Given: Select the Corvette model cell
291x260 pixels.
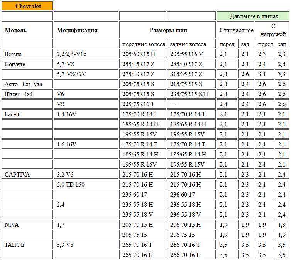Looking at the screenshot, I should 27,64.
